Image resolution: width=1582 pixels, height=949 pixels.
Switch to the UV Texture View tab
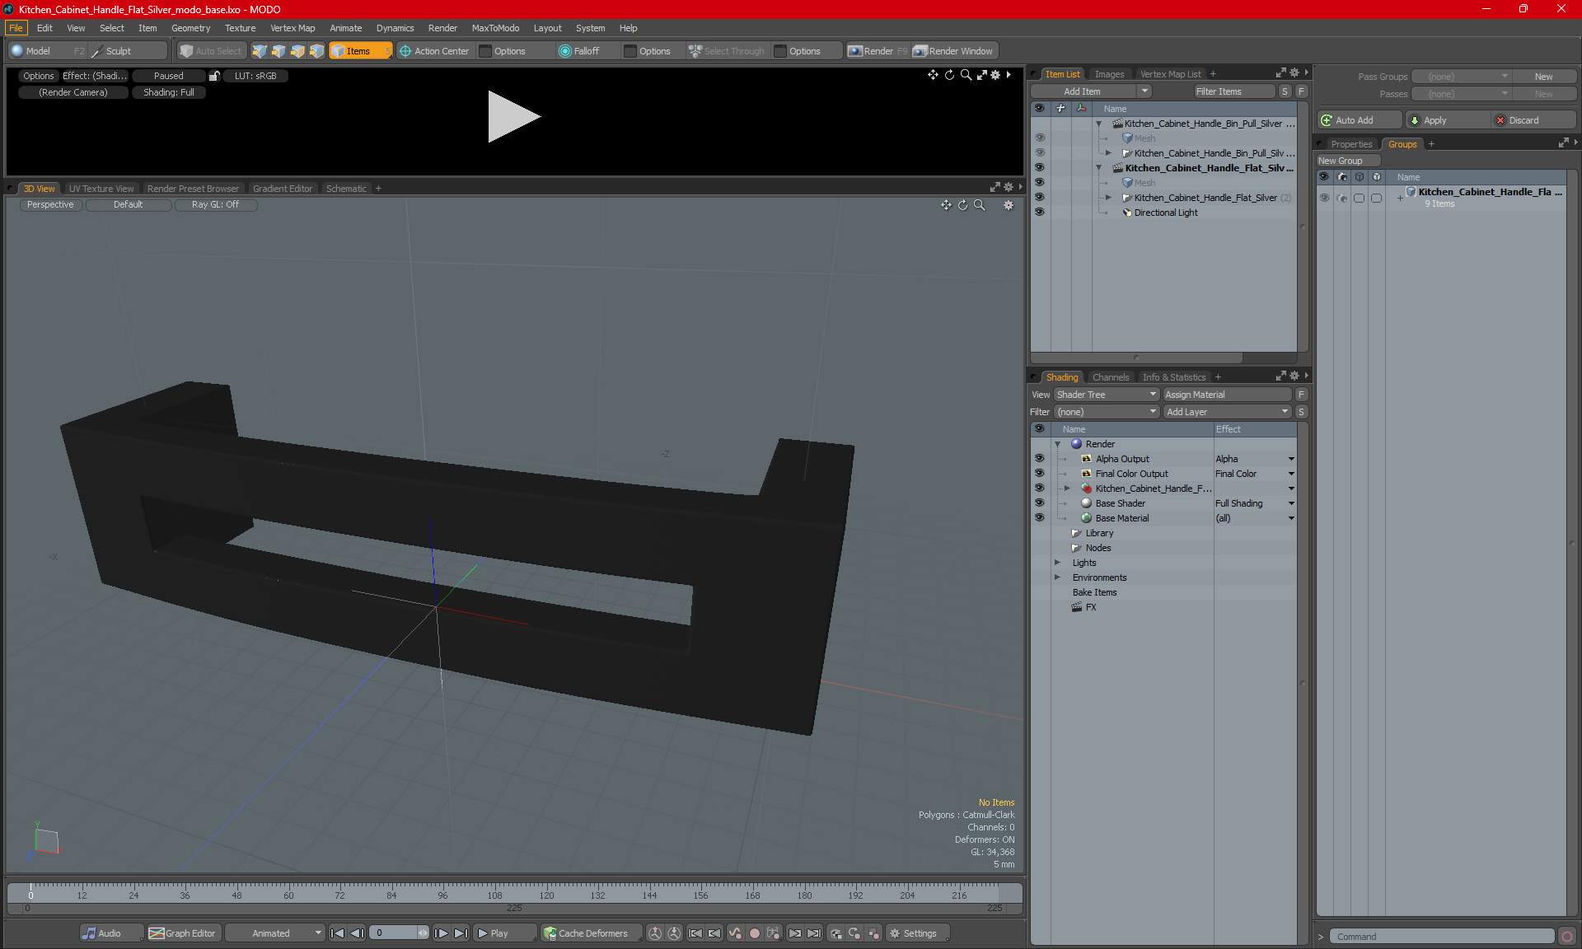pos(100,189)
